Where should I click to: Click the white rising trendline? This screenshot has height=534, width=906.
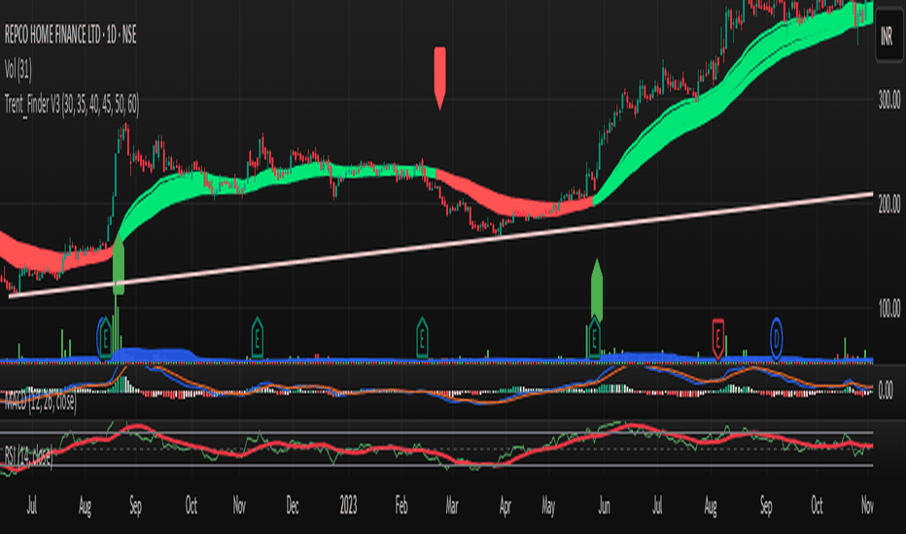pos(441,246)
